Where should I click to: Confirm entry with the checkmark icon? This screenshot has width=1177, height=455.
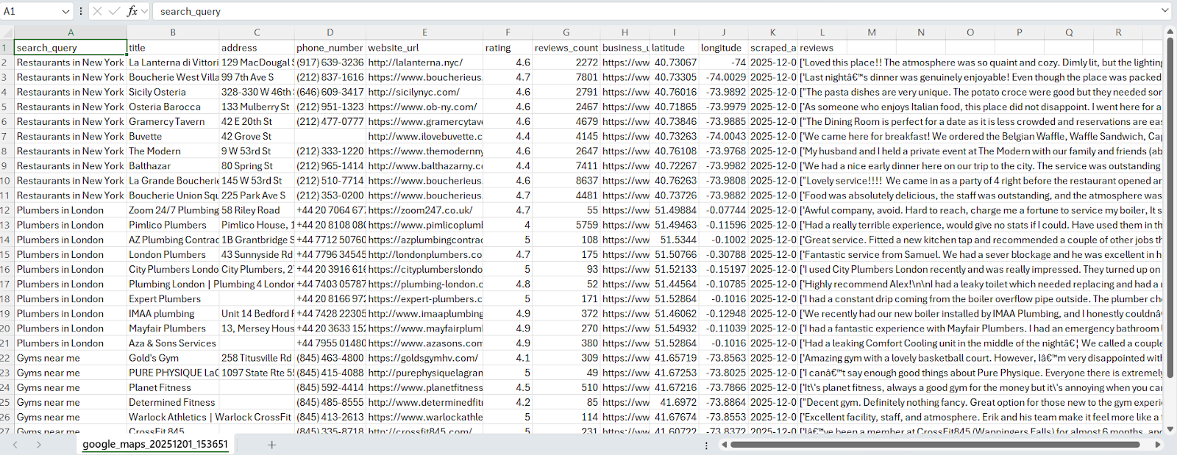coord(114,11)
